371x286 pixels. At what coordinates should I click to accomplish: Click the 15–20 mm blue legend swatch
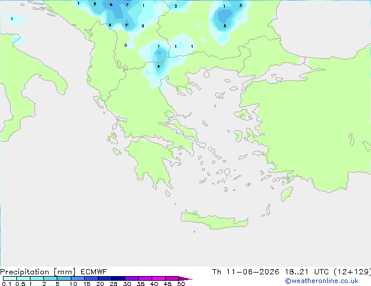coord(91,278)
